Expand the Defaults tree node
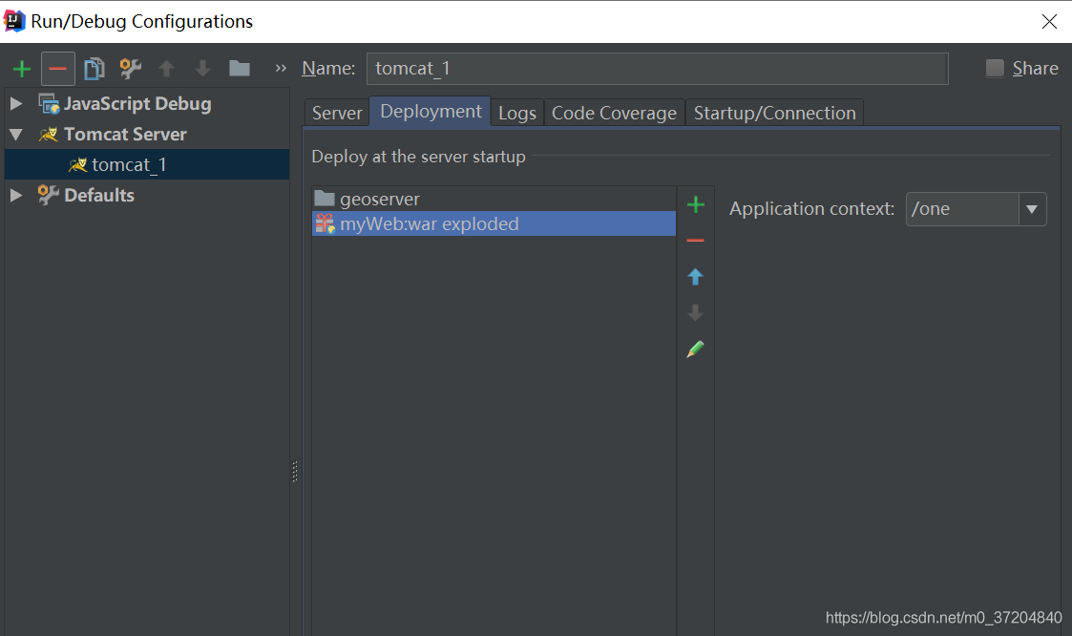 [x=16, y=195]
